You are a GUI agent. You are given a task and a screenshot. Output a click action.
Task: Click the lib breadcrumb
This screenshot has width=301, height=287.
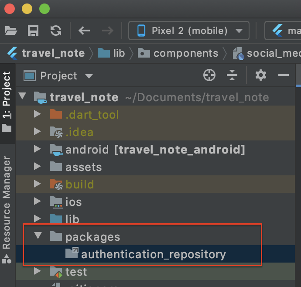tap(111, 53)
